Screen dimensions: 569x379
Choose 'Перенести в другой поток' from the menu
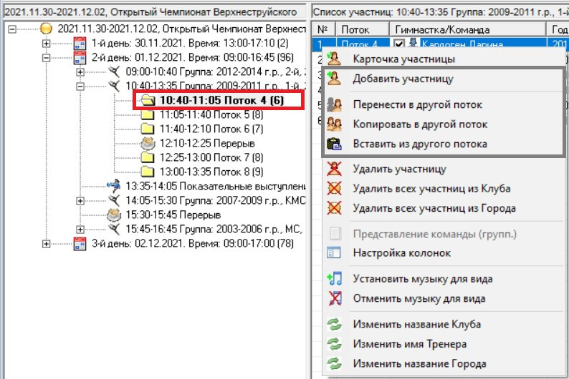pyautogui.click(x=411, y=104)
